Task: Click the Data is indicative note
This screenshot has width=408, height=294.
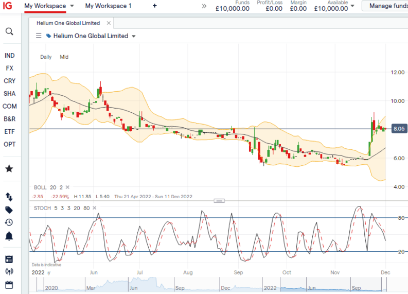Action: pyautogui.click(x=47, y=265)
